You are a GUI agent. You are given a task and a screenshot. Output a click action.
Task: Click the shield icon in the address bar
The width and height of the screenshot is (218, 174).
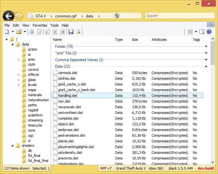pos(117,16)
